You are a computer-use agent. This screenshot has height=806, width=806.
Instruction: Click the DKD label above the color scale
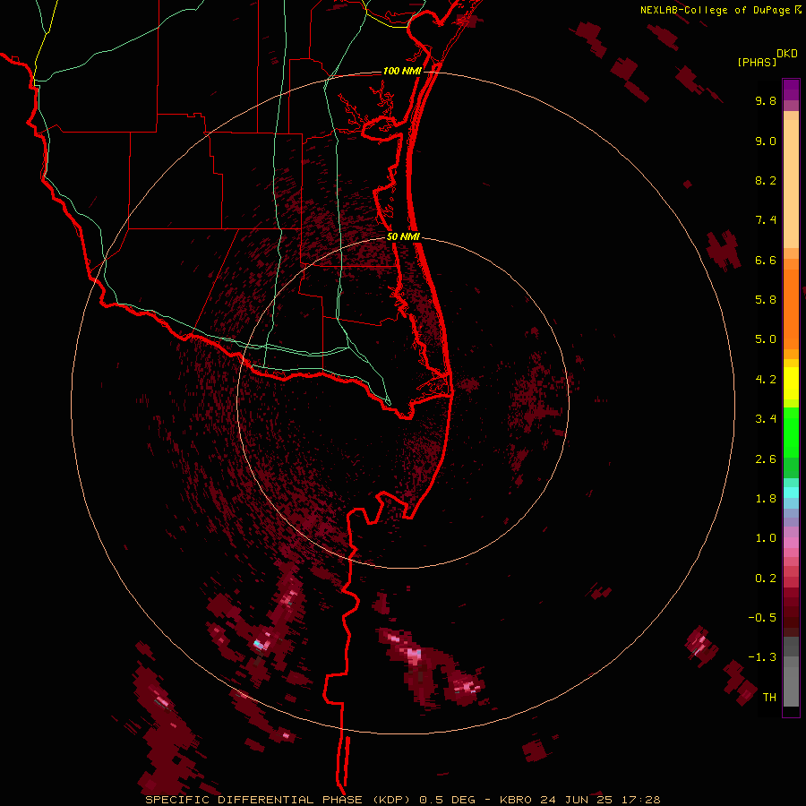(x=787, y=54)
